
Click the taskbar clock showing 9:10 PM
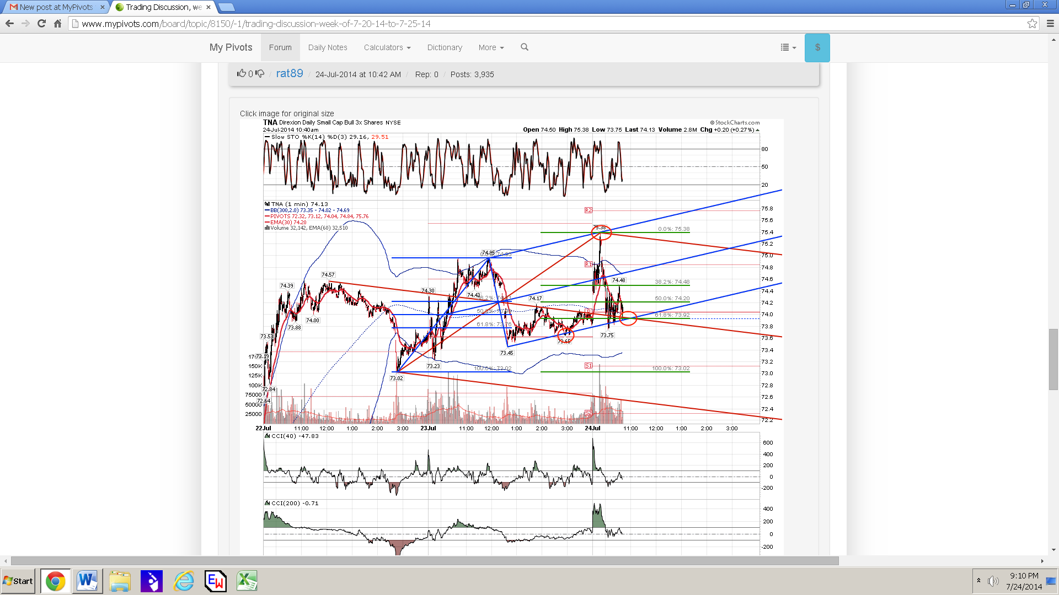pos(1024,581)
